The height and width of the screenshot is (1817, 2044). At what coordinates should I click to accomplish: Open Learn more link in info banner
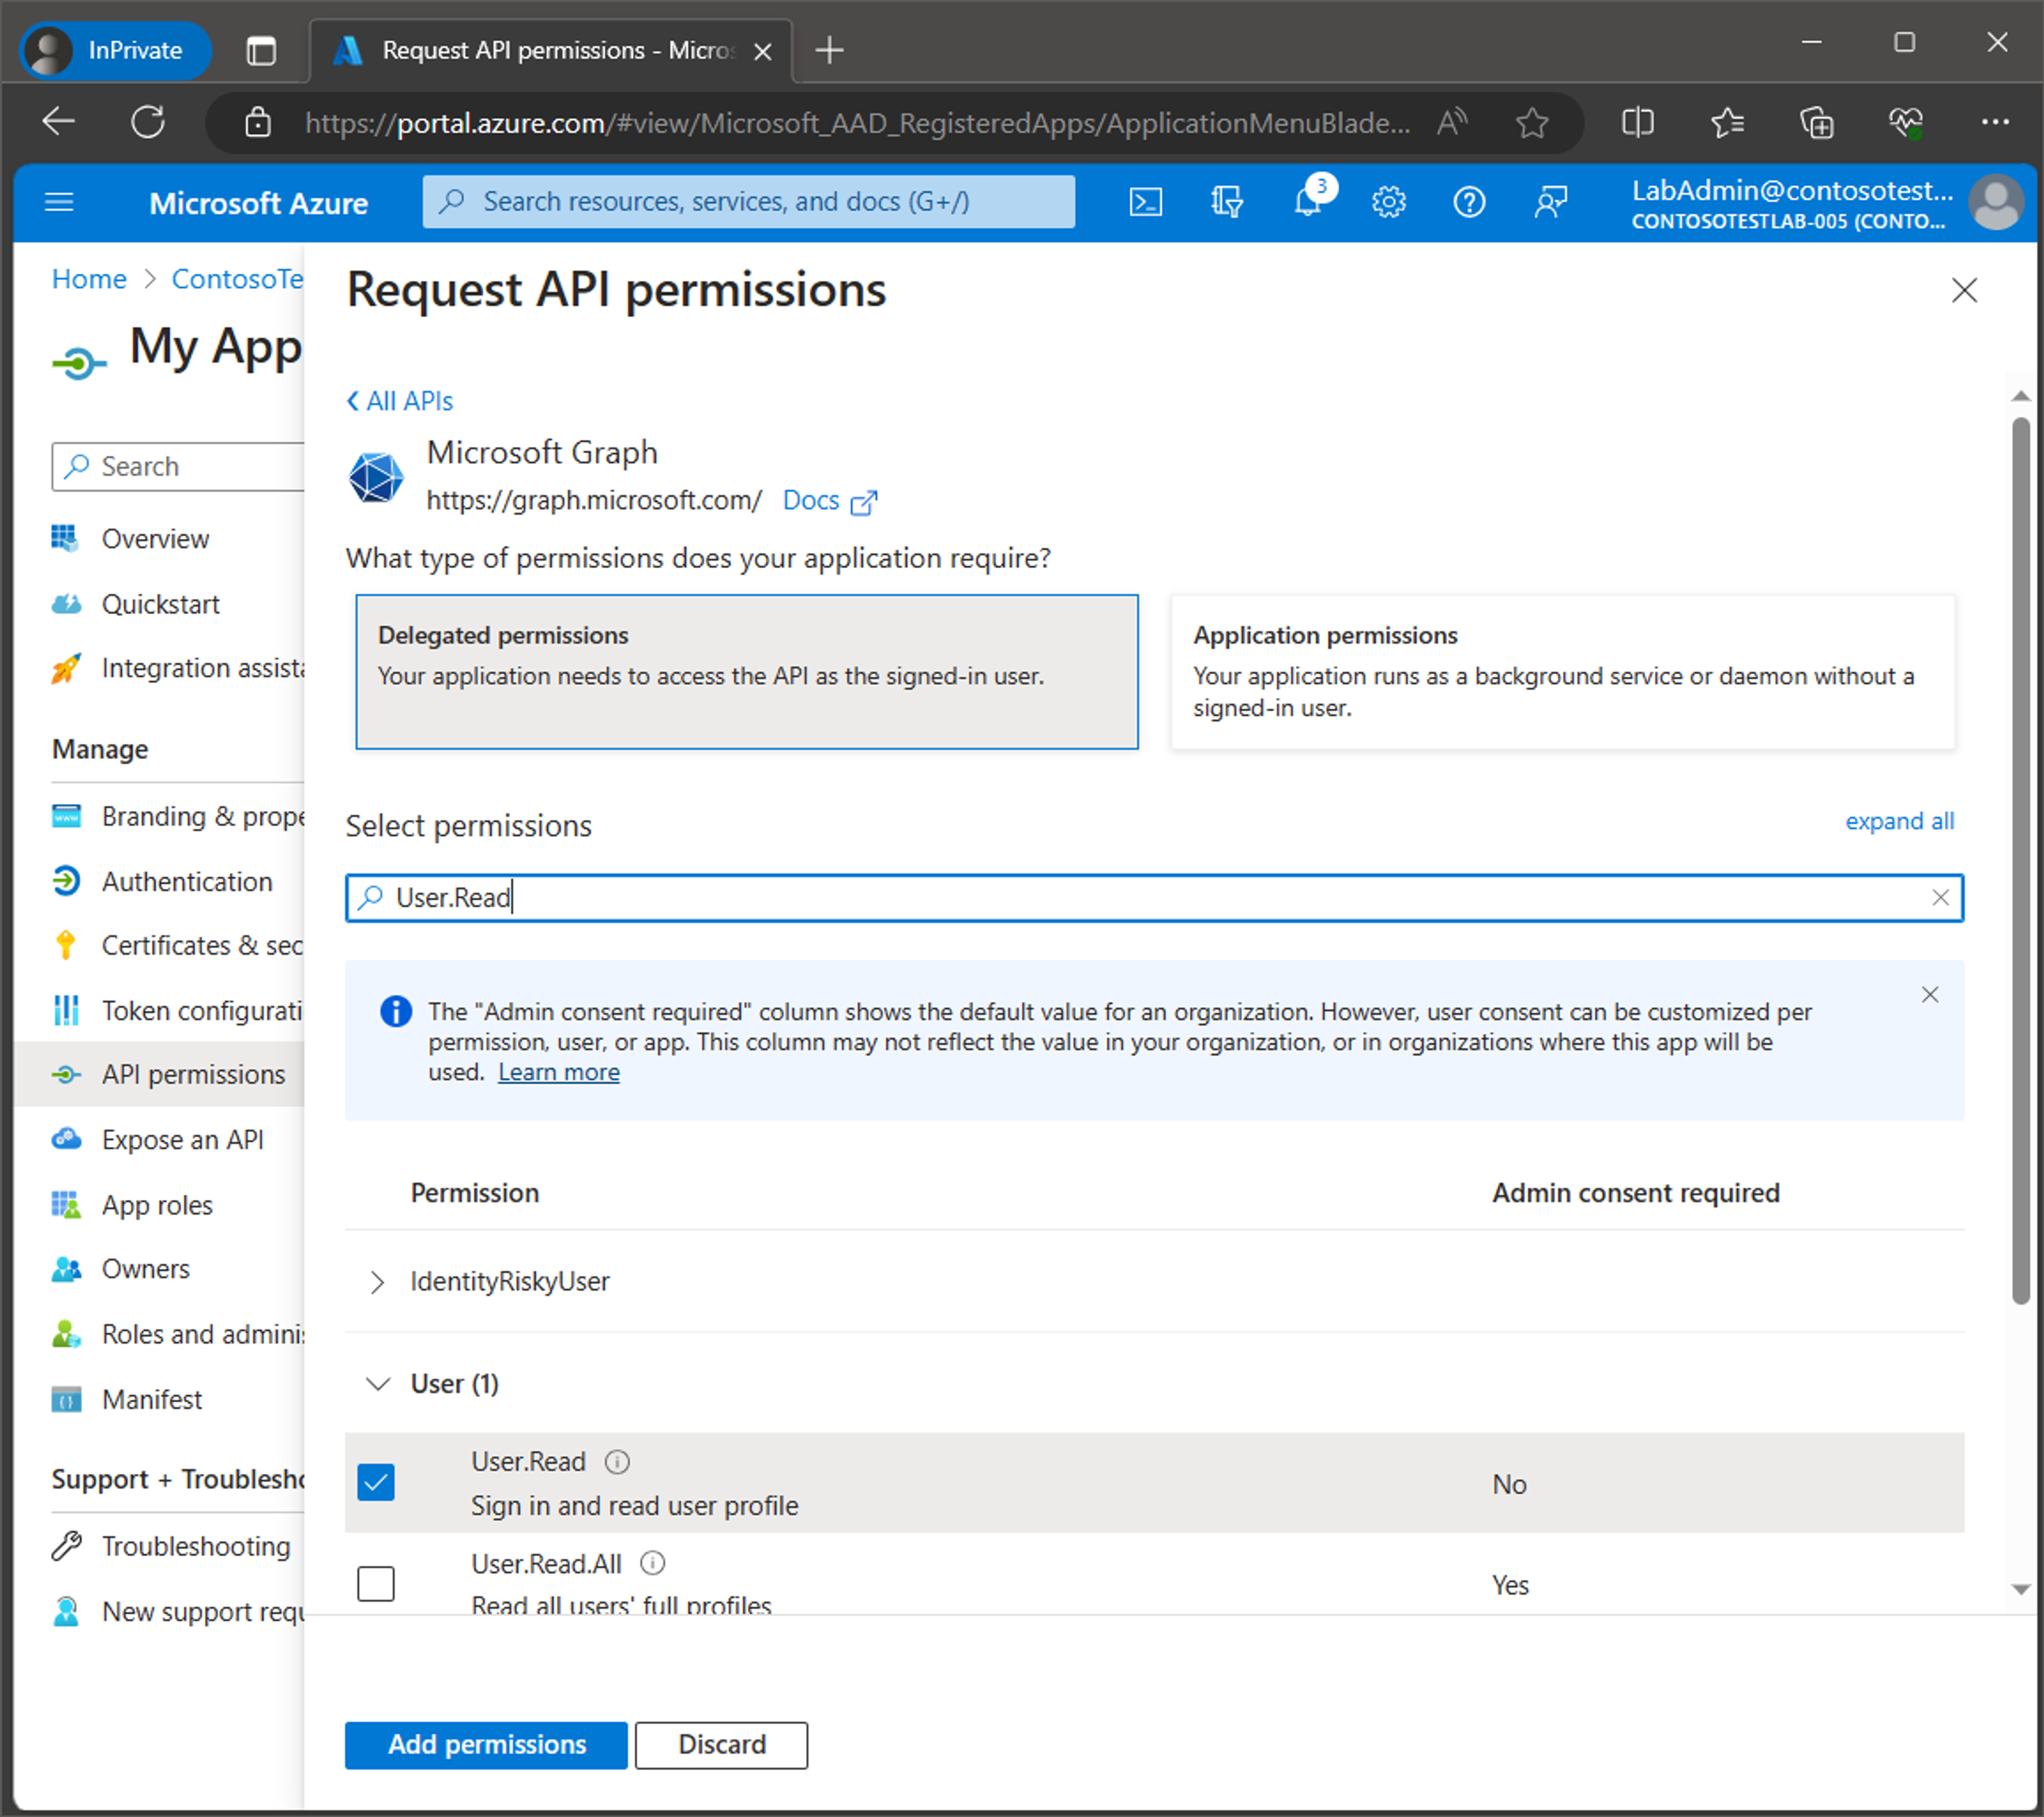click(559, 1073)
